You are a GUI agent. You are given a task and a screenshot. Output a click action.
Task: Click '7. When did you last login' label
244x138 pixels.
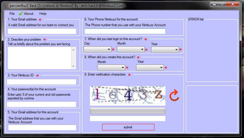(113, 39)
